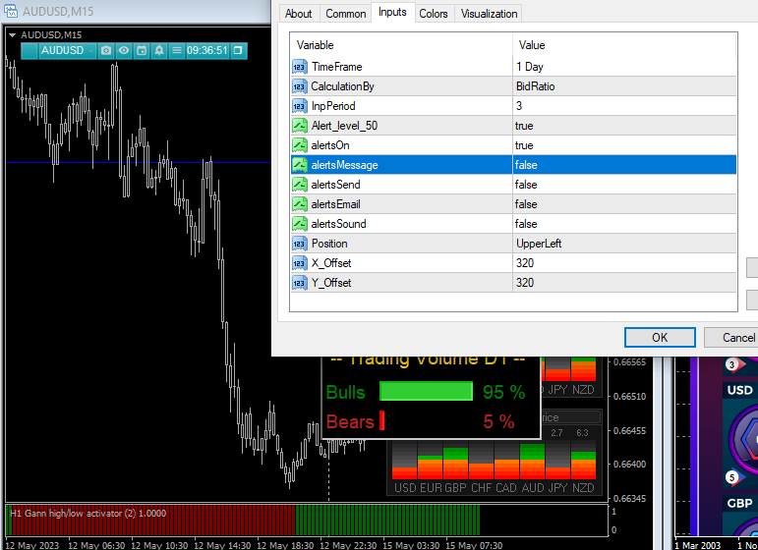Screen dimensions: 758x550
Task: Click the CalculationBy variable icon
Action: click(x=300, y=86)
